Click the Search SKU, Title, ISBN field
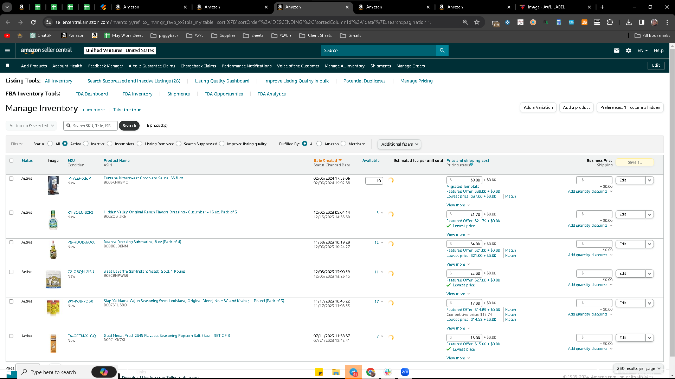 [90, 126]
